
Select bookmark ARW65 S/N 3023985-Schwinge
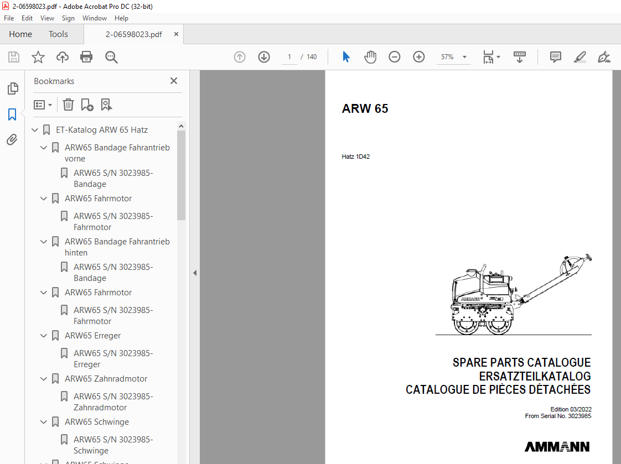point(113,445)
